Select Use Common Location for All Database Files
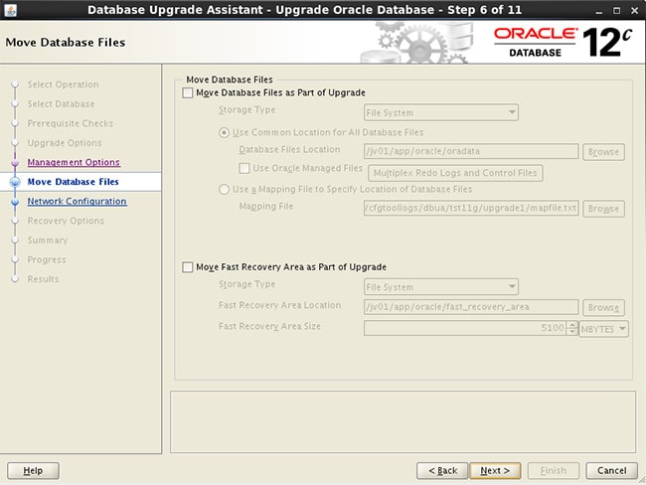 click(224, 133)
